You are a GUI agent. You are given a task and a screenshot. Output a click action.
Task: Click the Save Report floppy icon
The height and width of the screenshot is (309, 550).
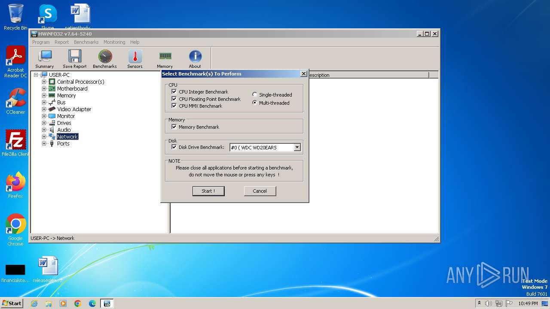pyautogui.click(x=75, y=56)
